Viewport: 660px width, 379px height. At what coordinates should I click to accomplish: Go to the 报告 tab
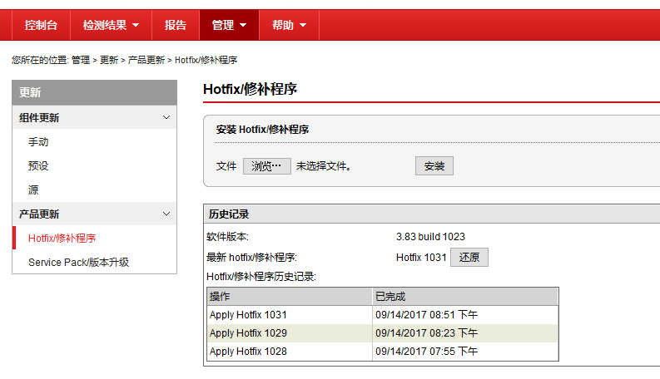pyautogui.click(x=176, y=25)
